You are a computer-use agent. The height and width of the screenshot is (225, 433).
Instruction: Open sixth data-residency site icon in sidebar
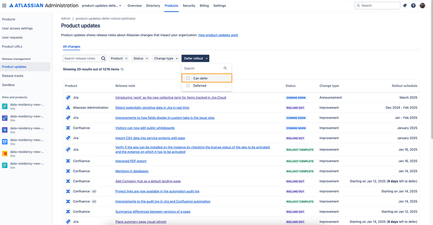point(5,165)
